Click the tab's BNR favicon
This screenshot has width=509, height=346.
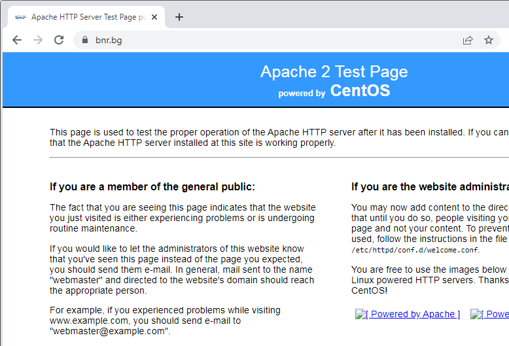tap(20, 17)
